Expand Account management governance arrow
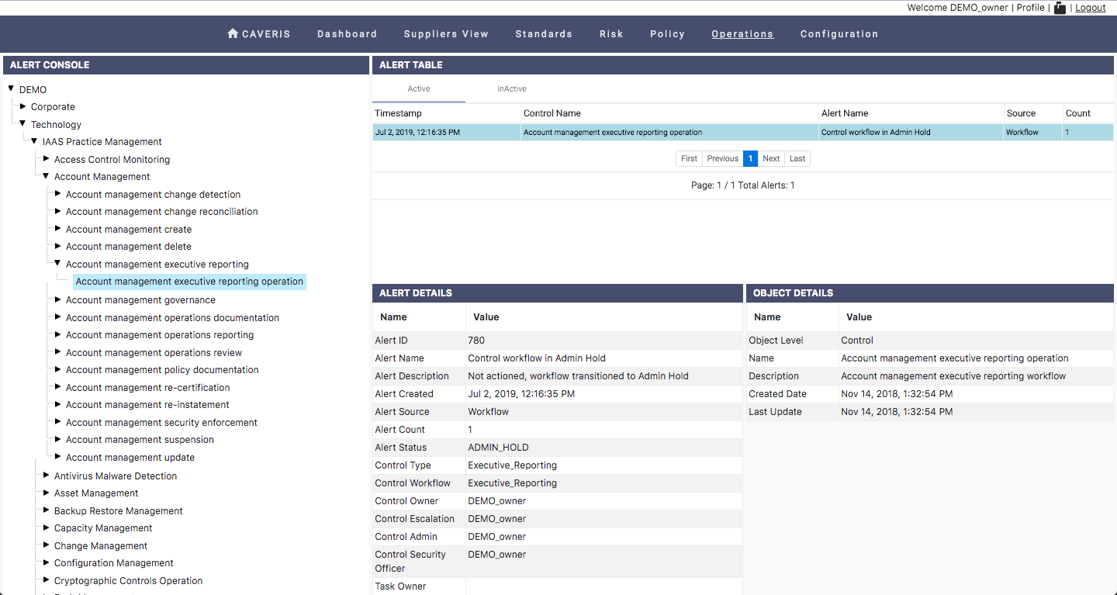 click(57, 299)
